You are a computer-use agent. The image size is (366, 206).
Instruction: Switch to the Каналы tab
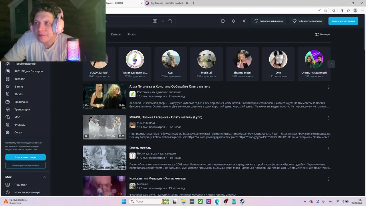click(116, 34)
